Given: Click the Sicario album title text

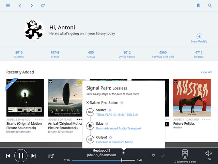Looking at the screenshot, I should coord(24,126).
